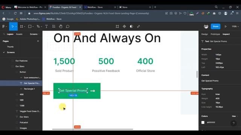The width and height of the screenshot is (241, 135).
Task: Open the help question mark button
Action: click(x=233, y=123)
